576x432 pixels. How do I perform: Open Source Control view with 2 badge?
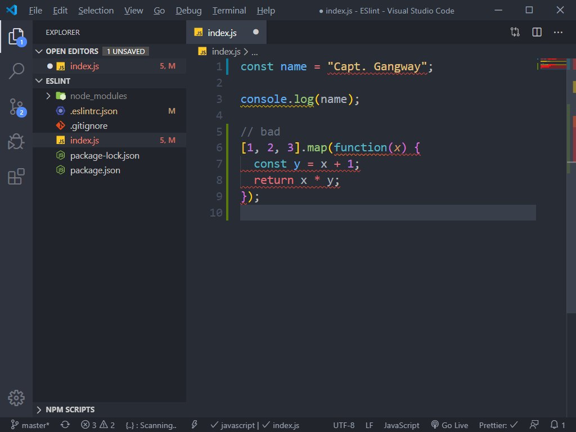[x=16, y=107]
